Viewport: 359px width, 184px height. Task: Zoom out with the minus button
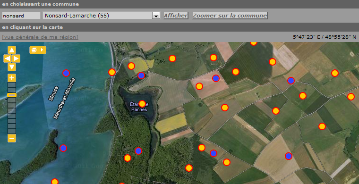pos(12,138)
